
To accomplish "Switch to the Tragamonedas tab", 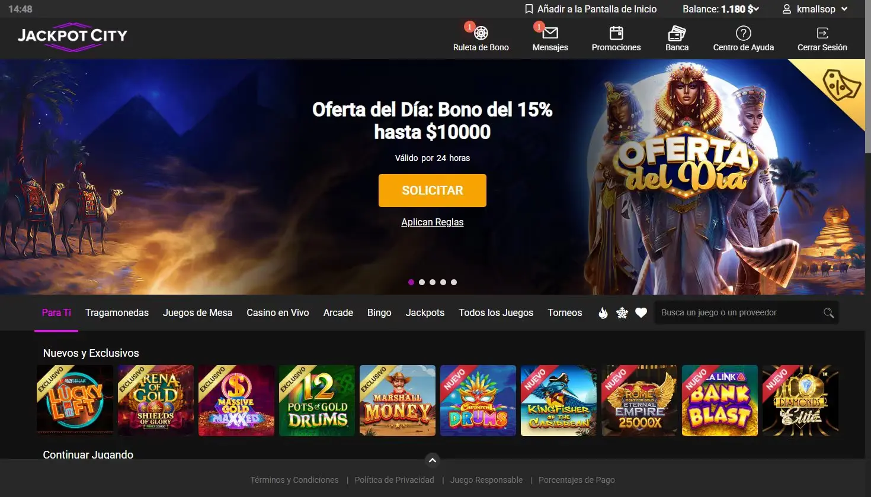I will click(x=117, y=312).
